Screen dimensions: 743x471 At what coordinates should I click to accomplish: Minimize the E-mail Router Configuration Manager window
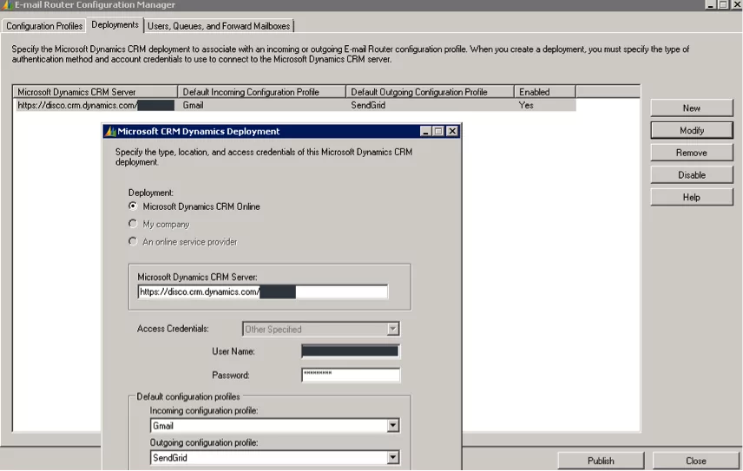pyautogui.click(x=710, y=4)
